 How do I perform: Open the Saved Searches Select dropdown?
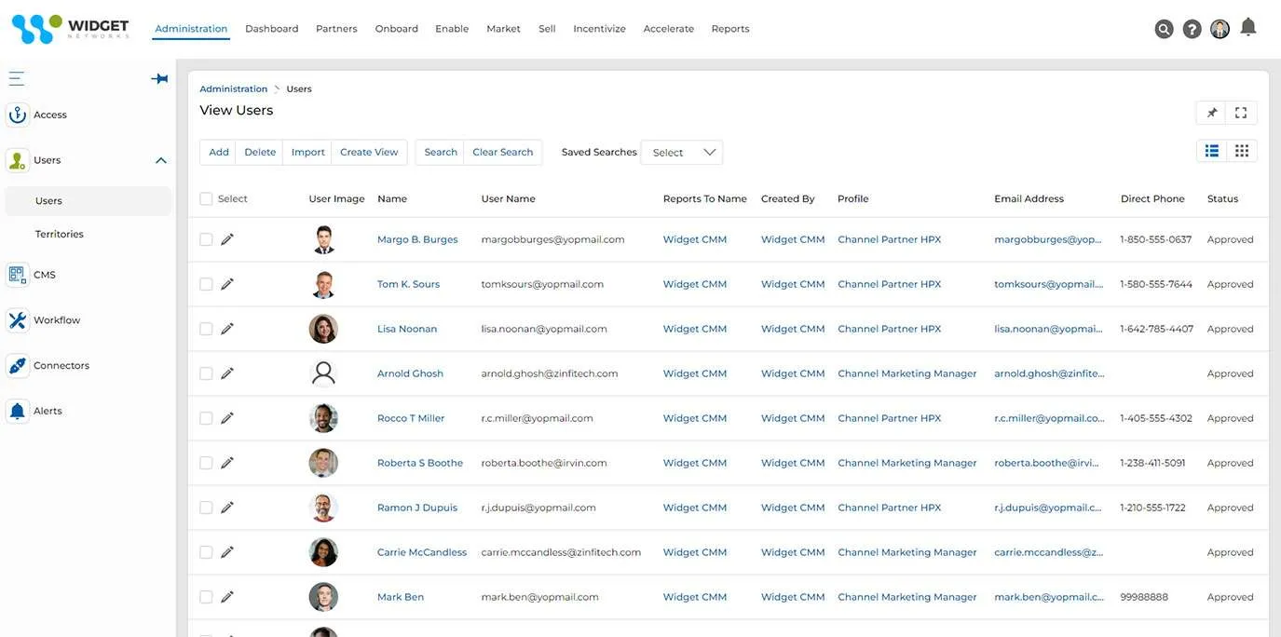click(682, 153)
